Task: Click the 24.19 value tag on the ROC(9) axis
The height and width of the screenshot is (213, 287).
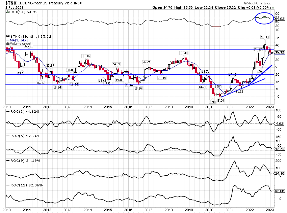Action: (x=280, y=173)
